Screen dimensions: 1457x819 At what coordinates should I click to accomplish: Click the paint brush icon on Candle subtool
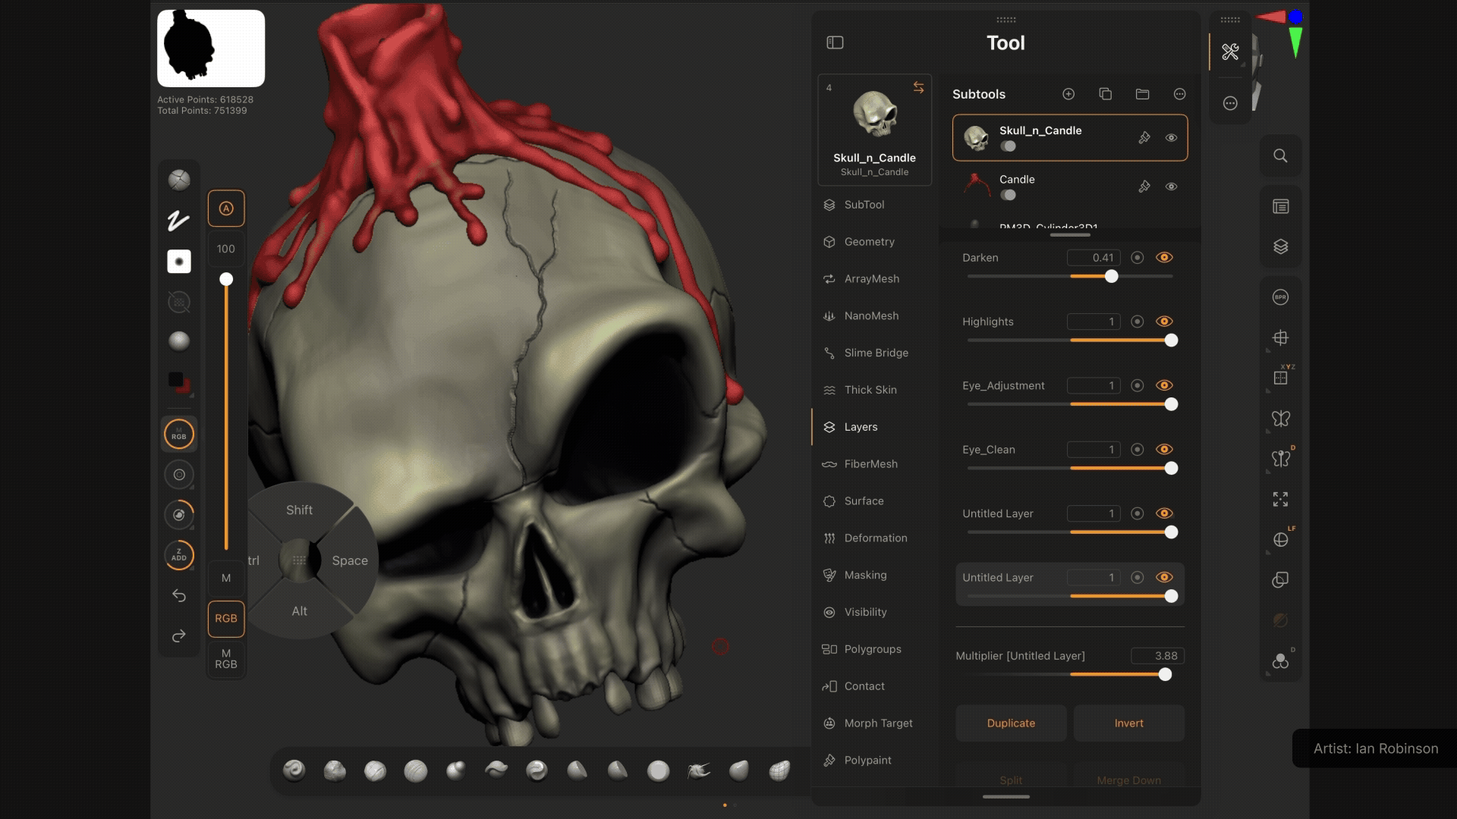1144,187
